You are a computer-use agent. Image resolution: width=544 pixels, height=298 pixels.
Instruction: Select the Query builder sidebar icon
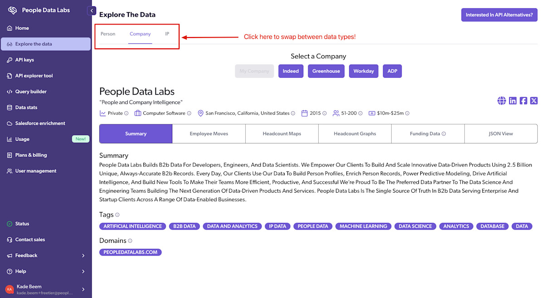(10, 91)
